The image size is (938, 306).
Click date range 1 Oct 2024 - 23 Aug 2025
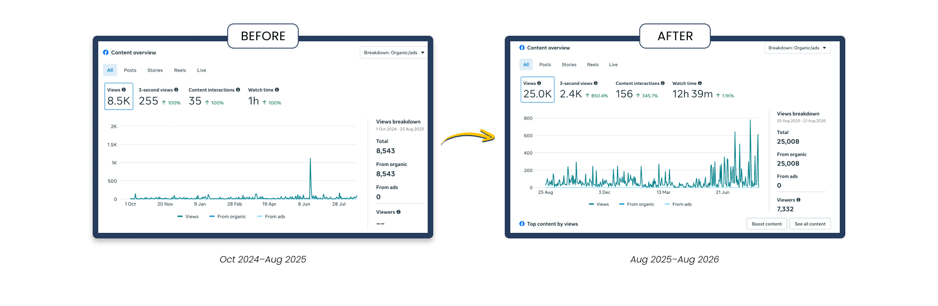(x=400, y=129)
